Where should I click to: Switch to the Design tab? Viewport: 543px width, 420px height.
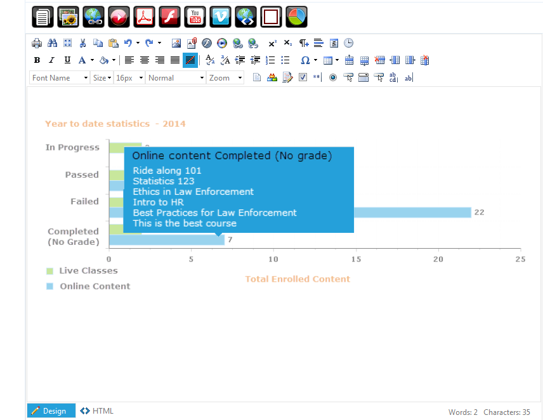point(51,410)
